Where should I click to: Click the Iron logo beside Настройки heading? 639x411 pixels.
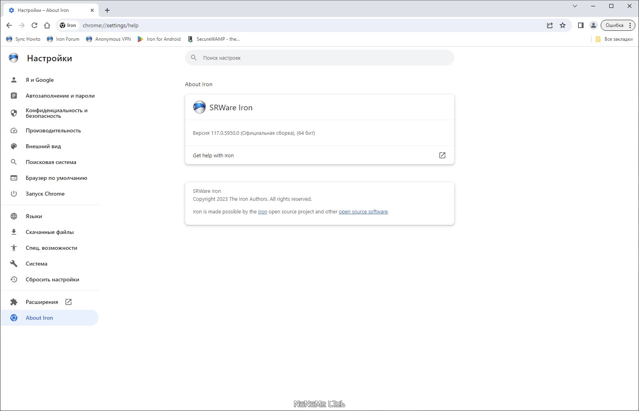(x=14, y=58)
